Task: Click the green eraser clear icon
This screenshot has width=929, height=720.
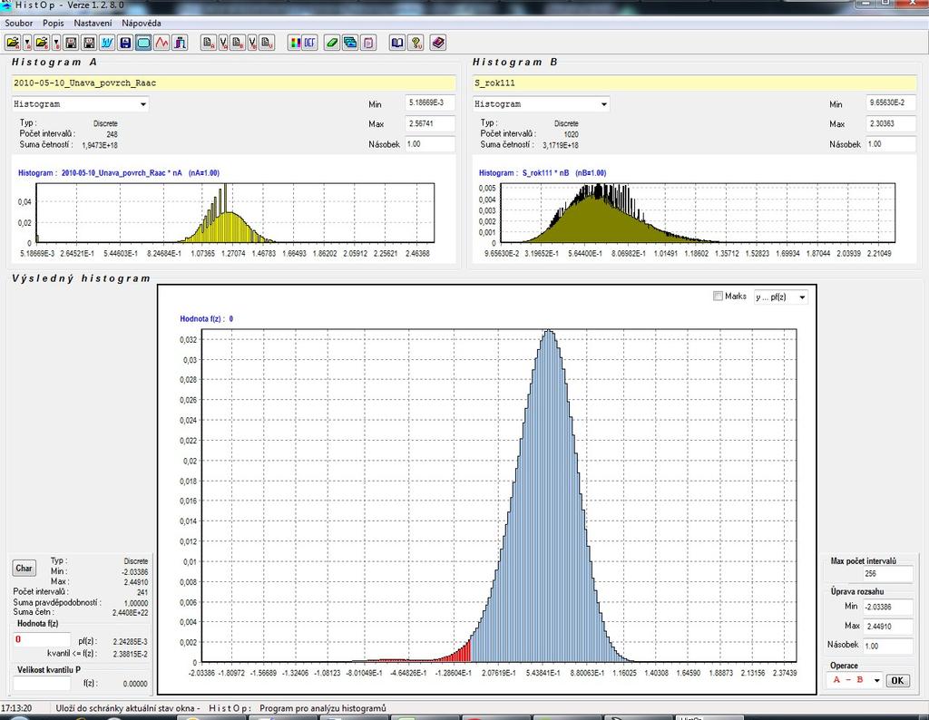Action: pyautogui.click(x=332, y=43)
